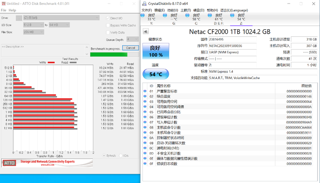Image resolution: width=320 pixels, height=183 pixels.
Task: Click the 主机总计读取 318 GB value
Action: (304, 39)
